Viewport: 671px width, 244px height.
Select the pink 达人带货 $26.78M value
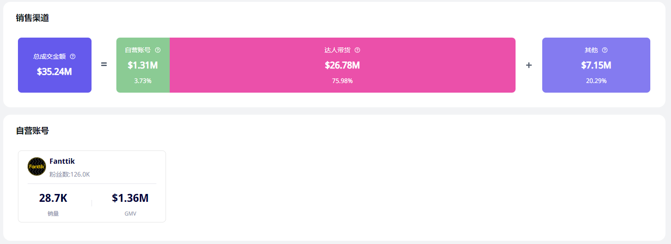click(x=342, y=65)
